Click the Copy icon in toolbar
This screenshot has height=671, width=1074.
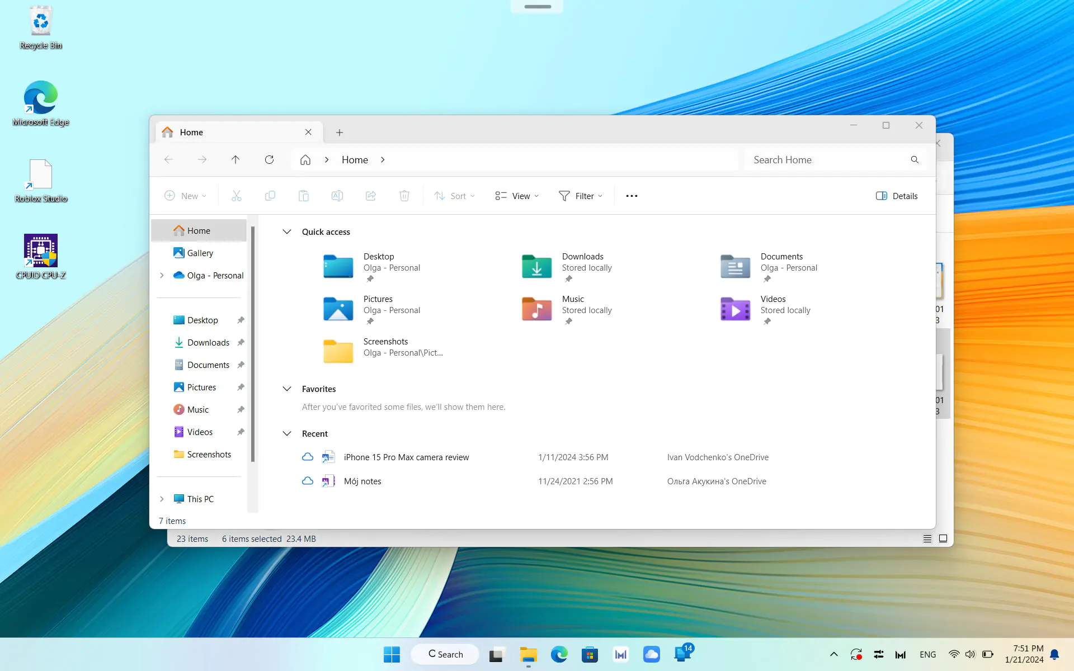click(x=270, y=196)
